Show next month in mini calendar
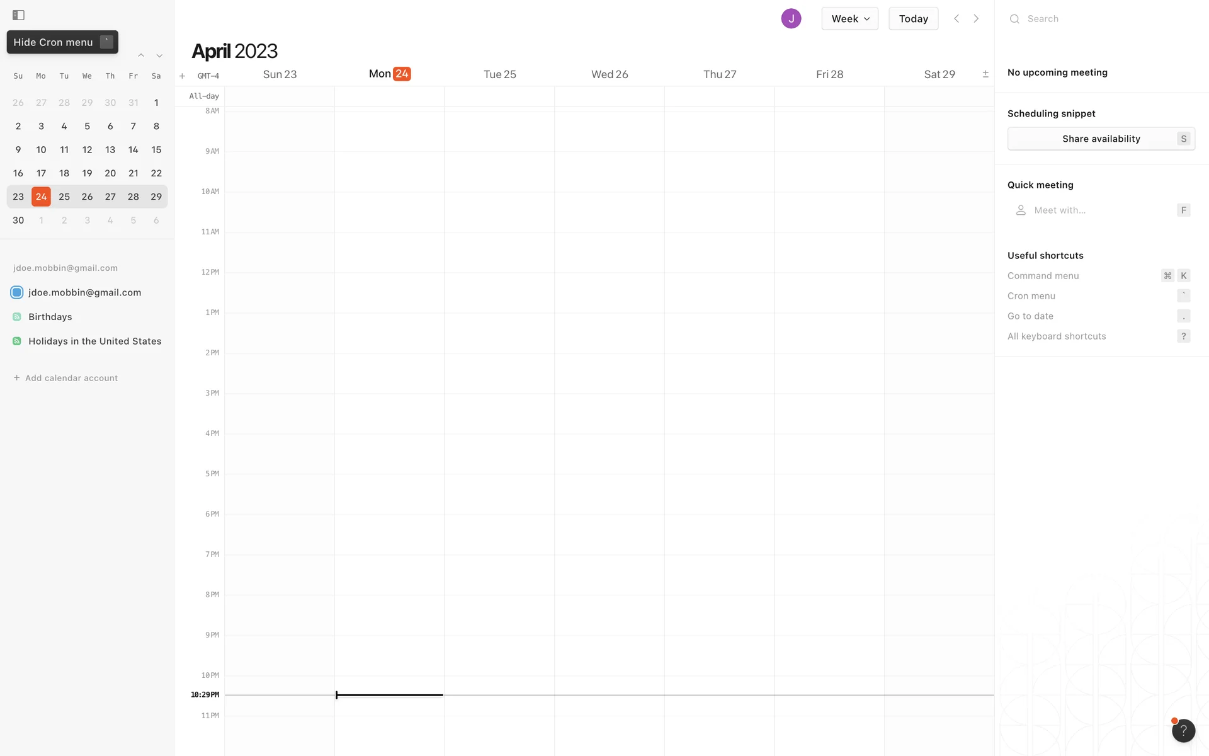Image resolution: width=1209 pixels, height=756 pixels. (159, 56)
